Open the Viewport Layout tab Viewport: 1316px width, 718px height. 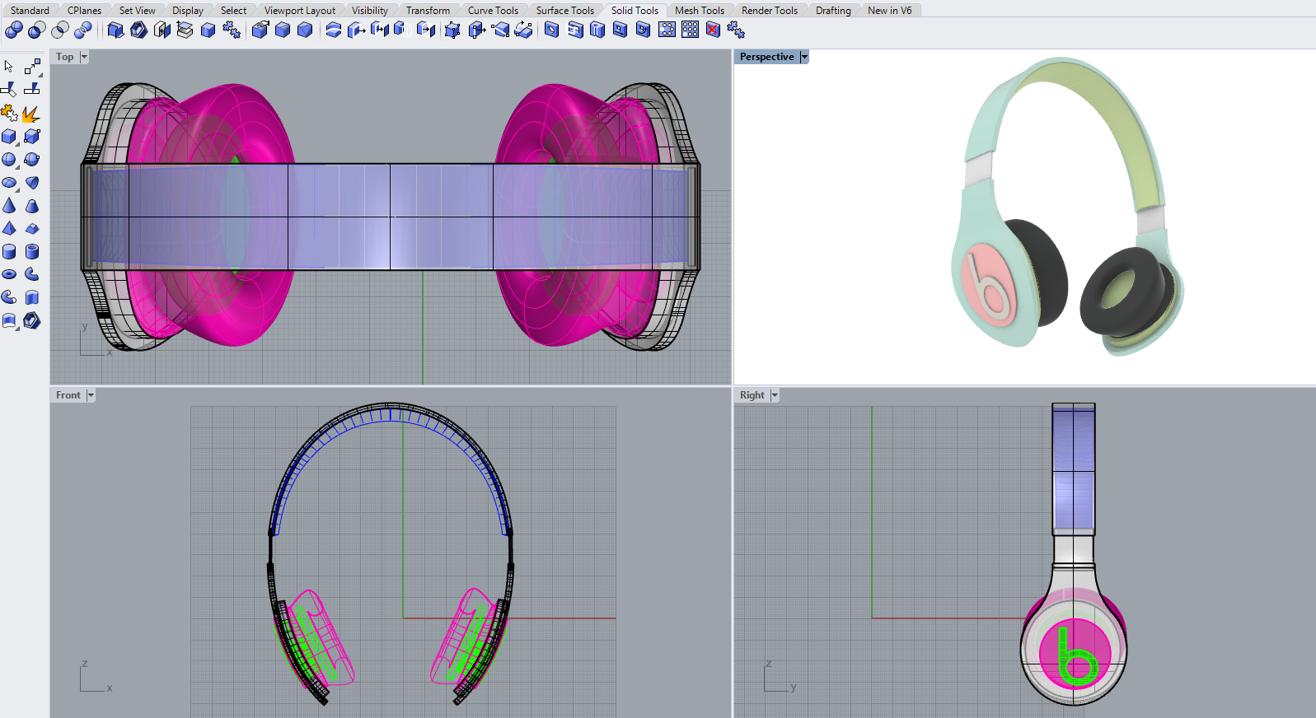pos(300,11)
